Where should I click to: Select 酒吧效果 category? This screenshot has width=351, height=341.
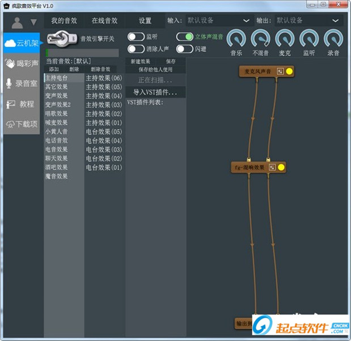64,167
